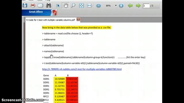The image size is (184, 103).
Task: Click red cell 12.19471
Action: click(72, 90)
